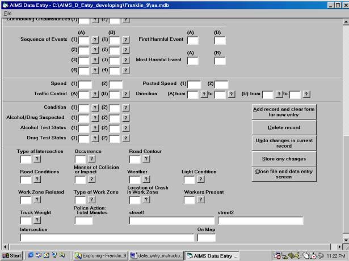349x261 pixels.
Task: Click Most Harmful Event (A) field
Action: [x=193, y=61]
